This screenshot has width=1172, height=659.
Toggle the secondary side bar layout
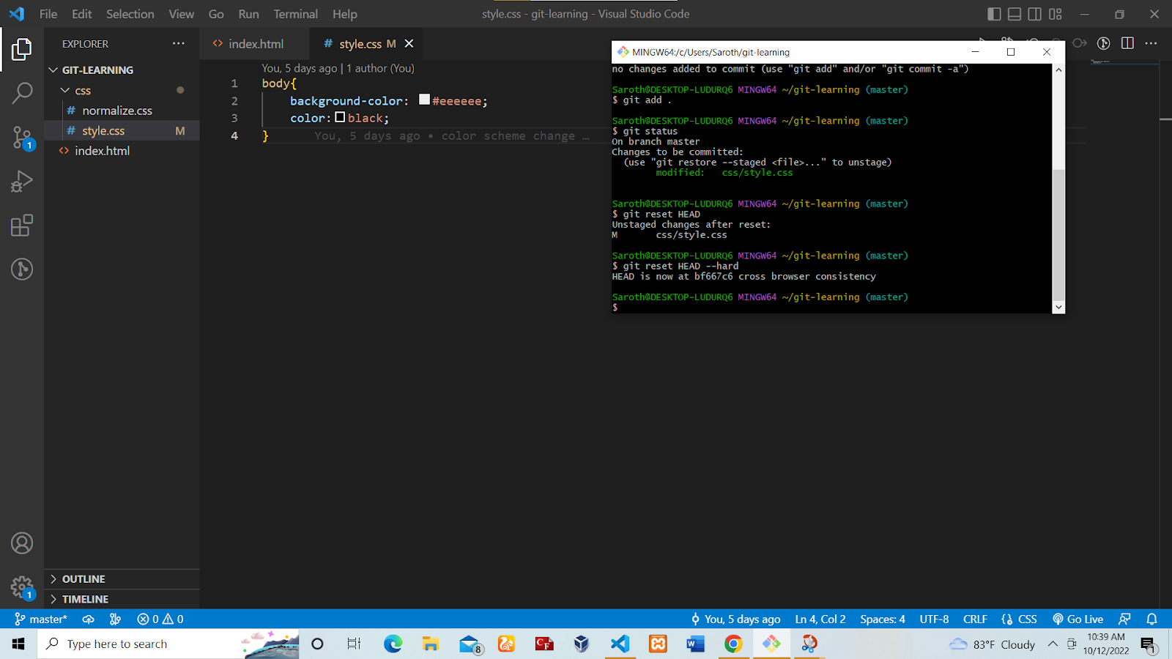[1034, 14]
